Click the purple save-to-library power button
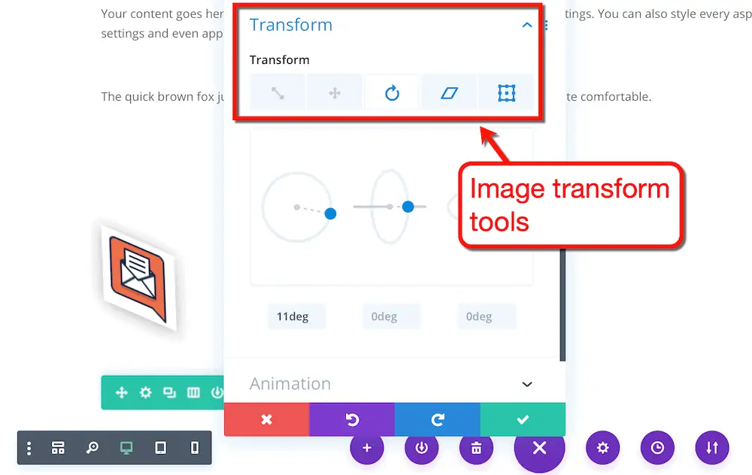Image resolution: width=752 pixels, height=475 pixels. point(422,448)
